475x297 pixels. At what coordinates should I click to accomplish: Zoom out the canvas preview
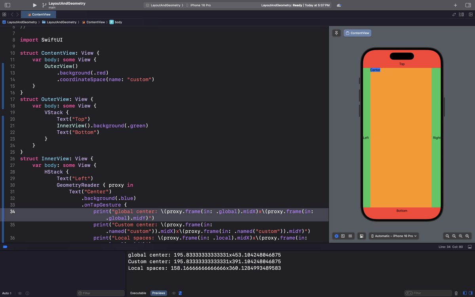click(447, 236)
